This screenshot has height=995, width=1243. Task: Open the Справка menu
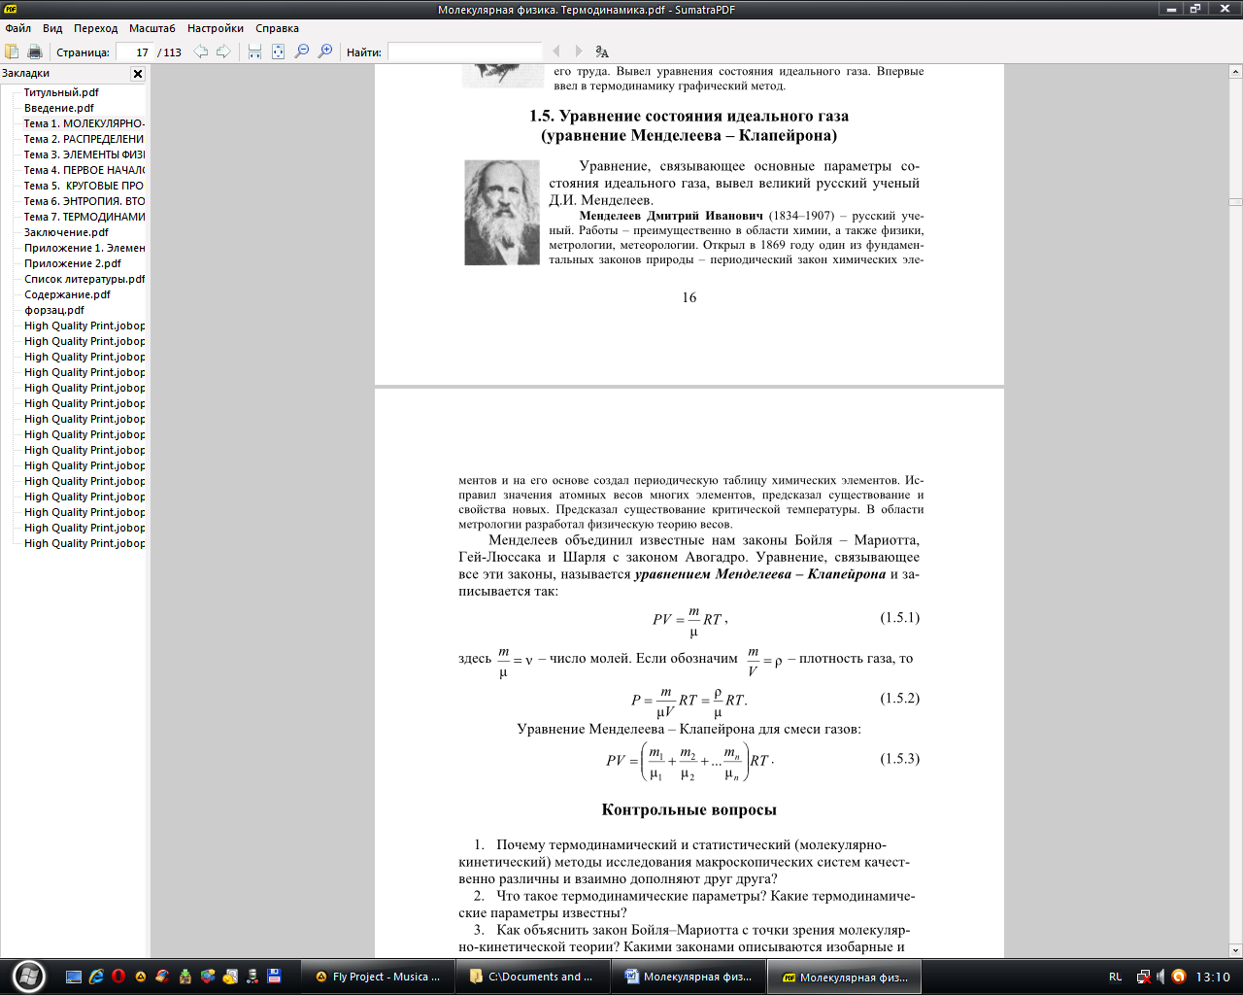coord(278,28)
